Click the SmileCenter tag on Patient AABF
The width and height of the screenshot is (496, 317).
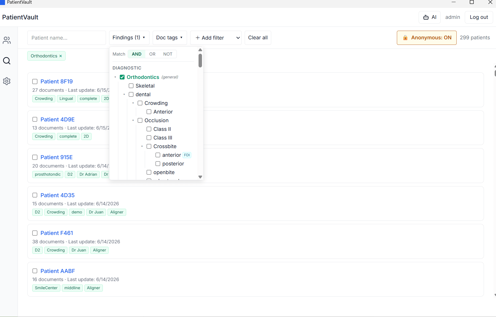pos(46,288)
